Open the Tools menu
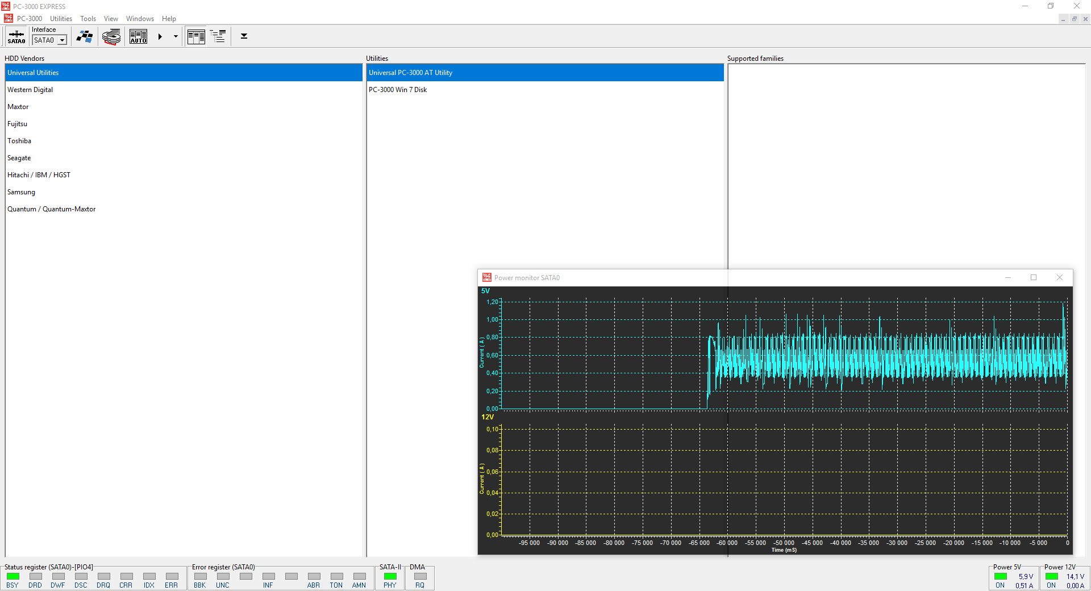Image resolution: width=1091 pixels, height=591 pixels. 88,19
